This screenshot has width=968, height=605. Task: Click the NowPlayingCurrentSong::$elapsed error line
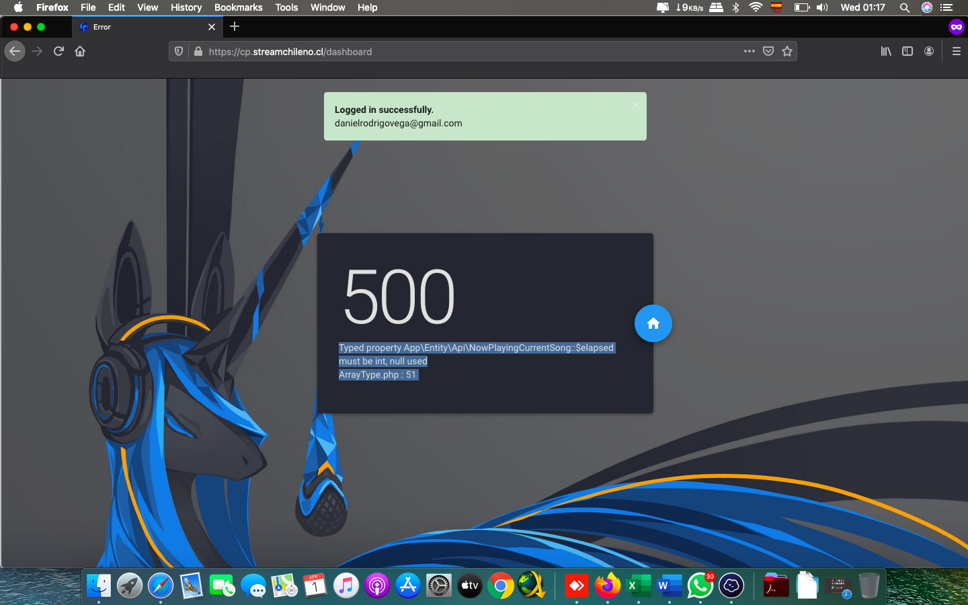tap(476, 348)
